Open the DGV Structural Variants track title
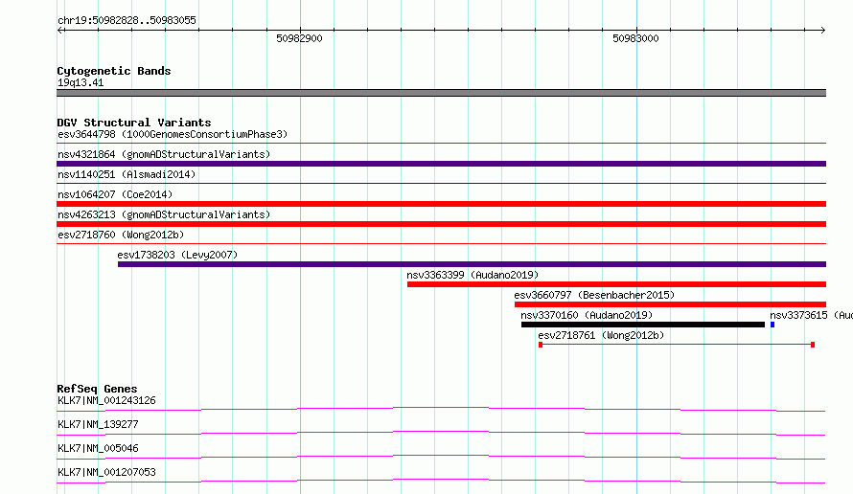Screen dimensions: 853x494 click(x=134, y=123)
